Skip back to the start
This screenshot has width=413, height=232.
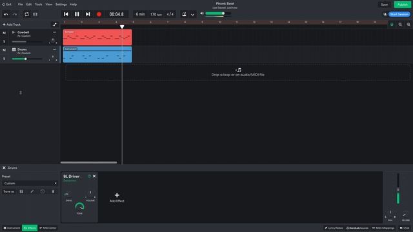click(66, 14)
